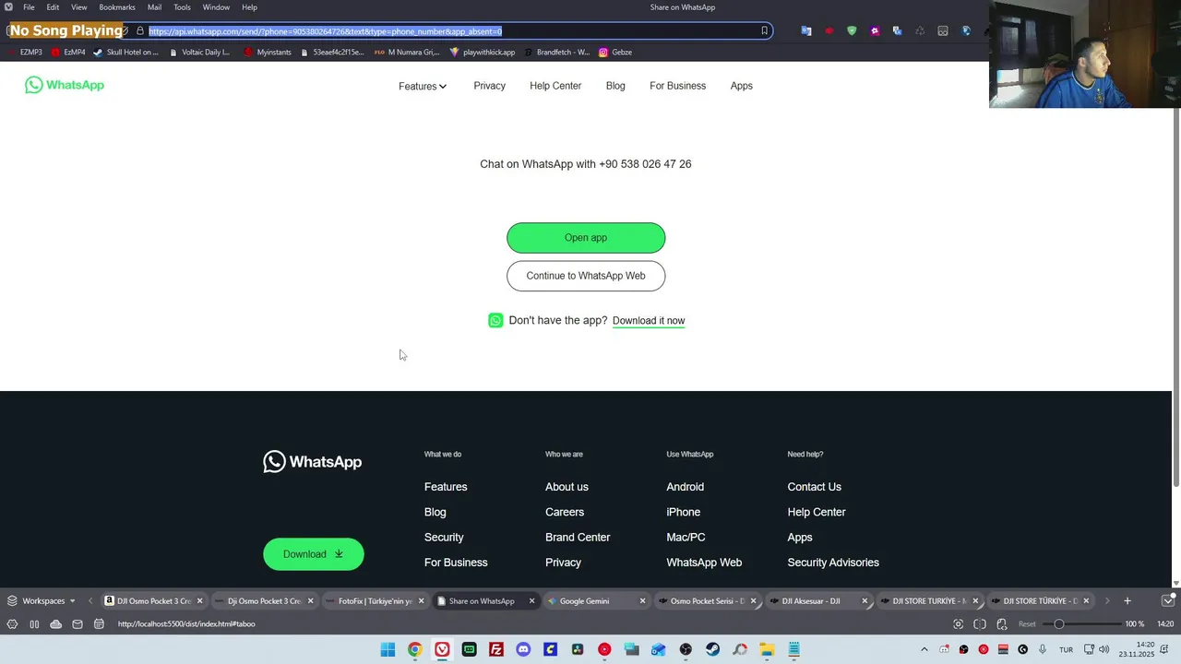The image size is (1181, 664).
Task: Click the zoom Reset button
Action: [x=1027, y=624]
